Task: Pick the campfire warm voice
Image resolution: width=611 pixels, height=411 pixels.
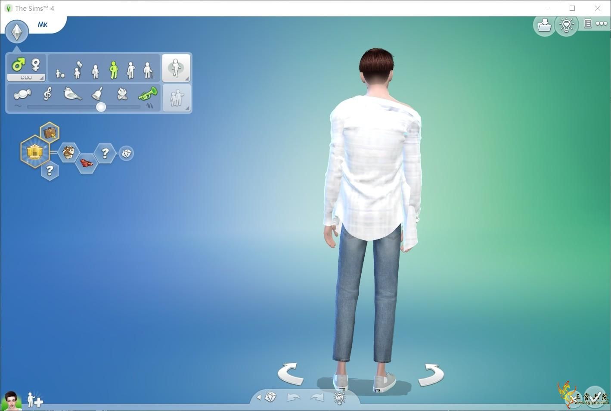Action: [x=122, y=93]
